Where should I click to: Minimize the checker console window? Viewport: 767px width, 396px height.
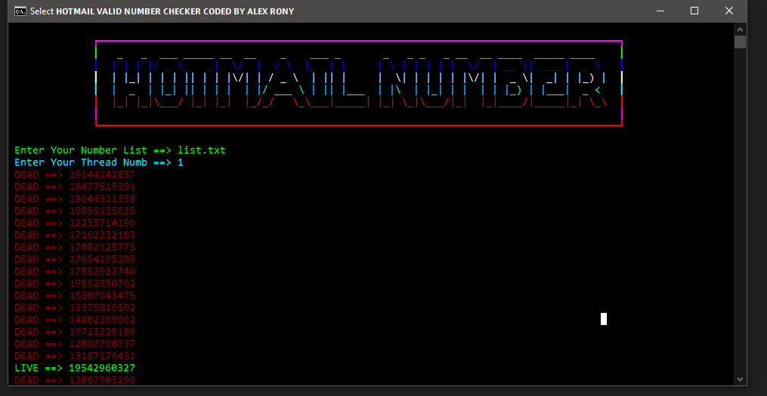tap(660, 11)
